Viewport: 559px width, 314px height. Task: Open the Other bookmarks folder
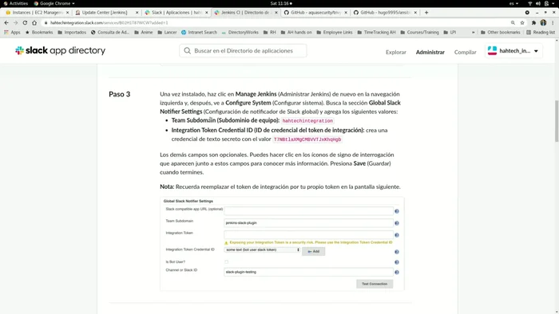click(x=501, y=33)
